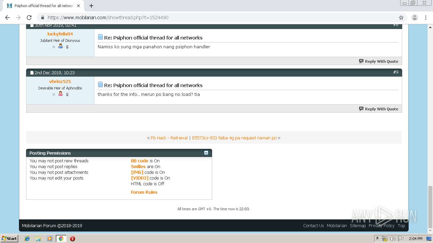433x243 pixels.
Task: Open next thread E5573cs-933 faiba 4g
Action: [234, 138]
